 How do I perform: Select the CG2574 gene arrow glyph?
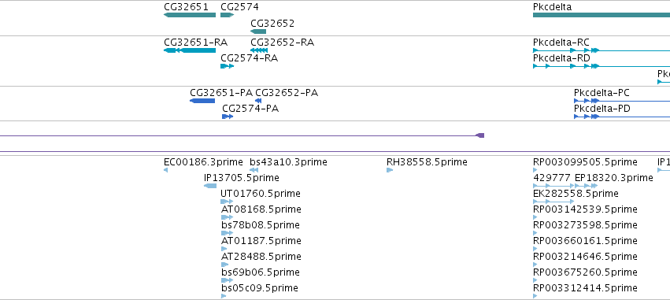pyautogui.click(x=228, y=15)
